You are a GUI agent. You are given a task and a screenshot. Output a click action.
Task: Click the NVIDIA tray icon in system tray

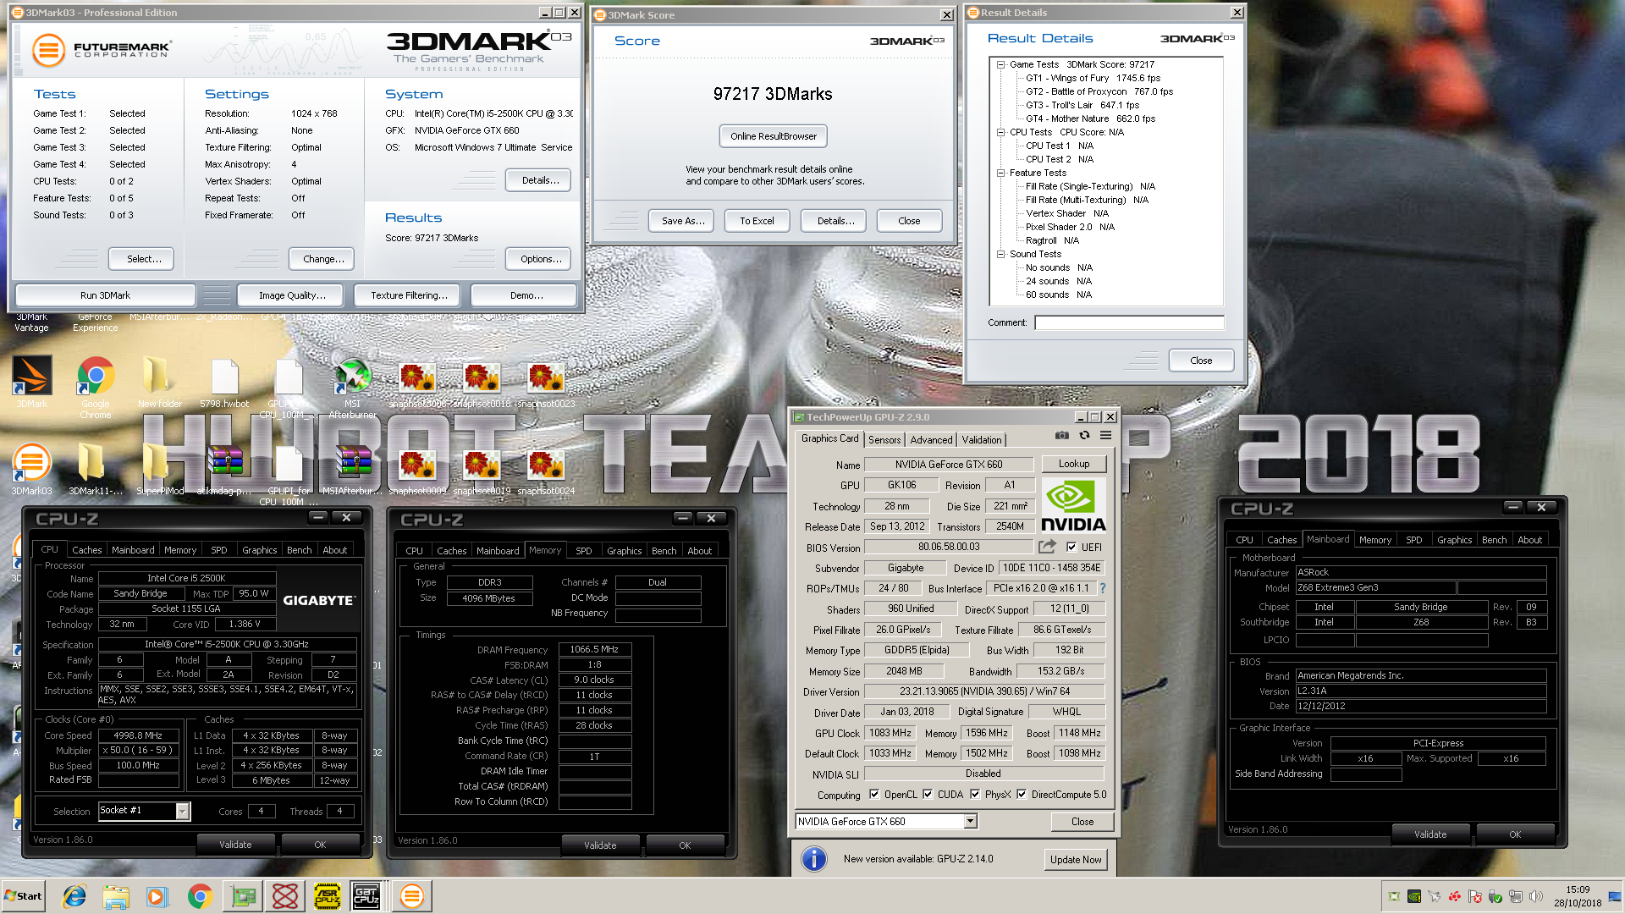click(x=1413, y=896)
